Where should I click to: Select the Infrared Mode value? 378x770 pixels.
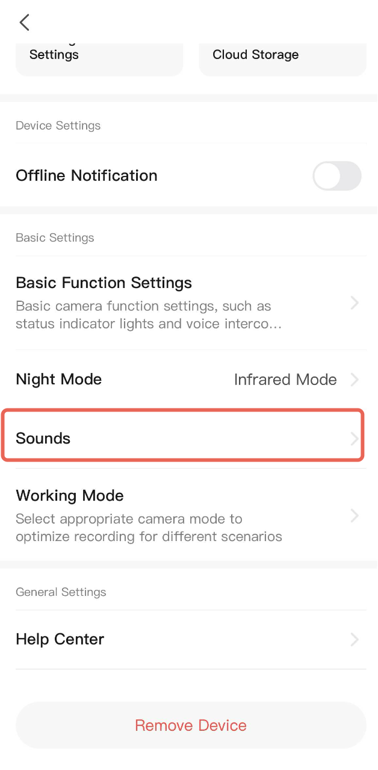tap(285, 380)
